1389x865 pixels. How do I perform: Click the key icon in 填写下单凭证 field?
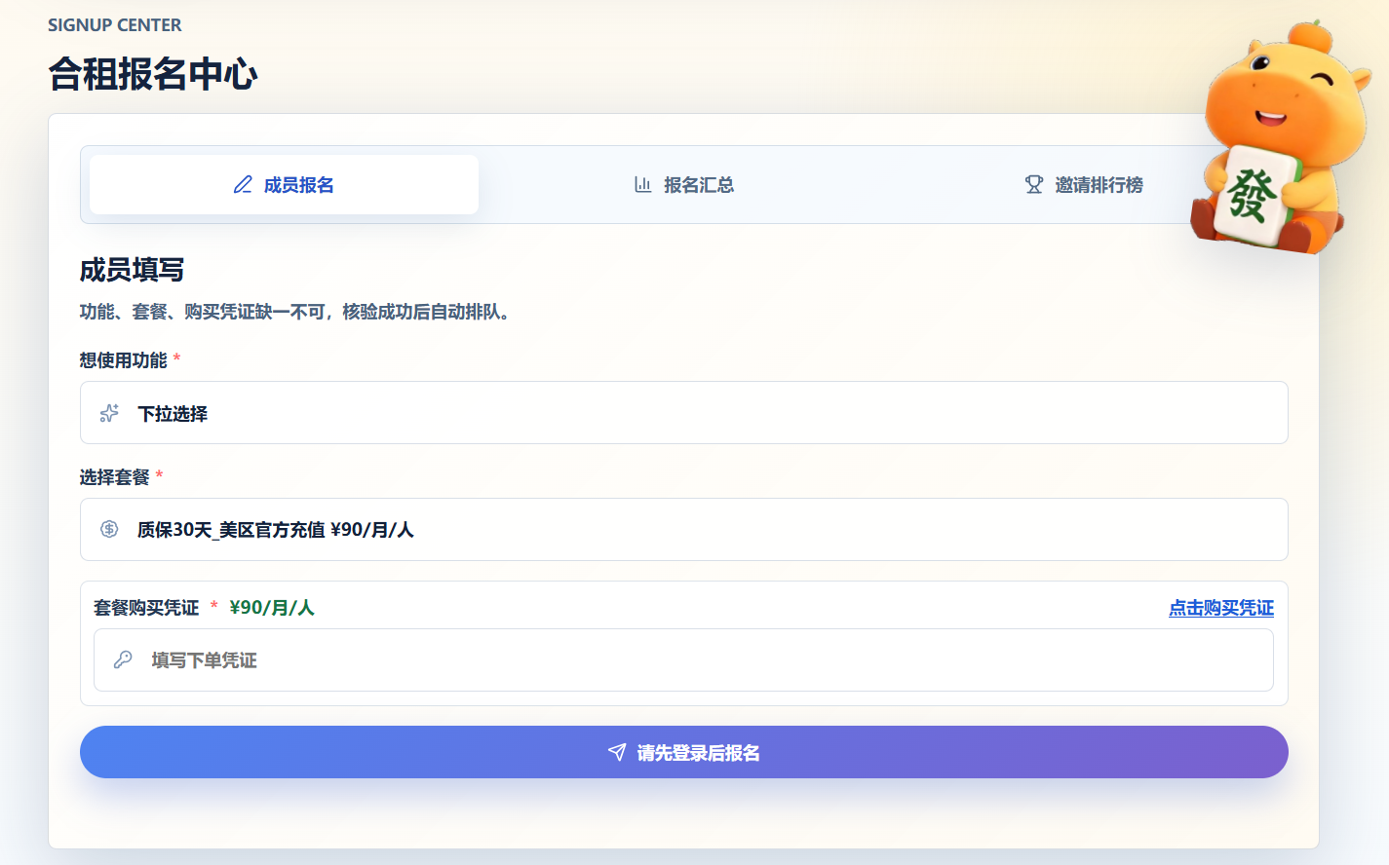pyautogui.click(x=123, y=659)
